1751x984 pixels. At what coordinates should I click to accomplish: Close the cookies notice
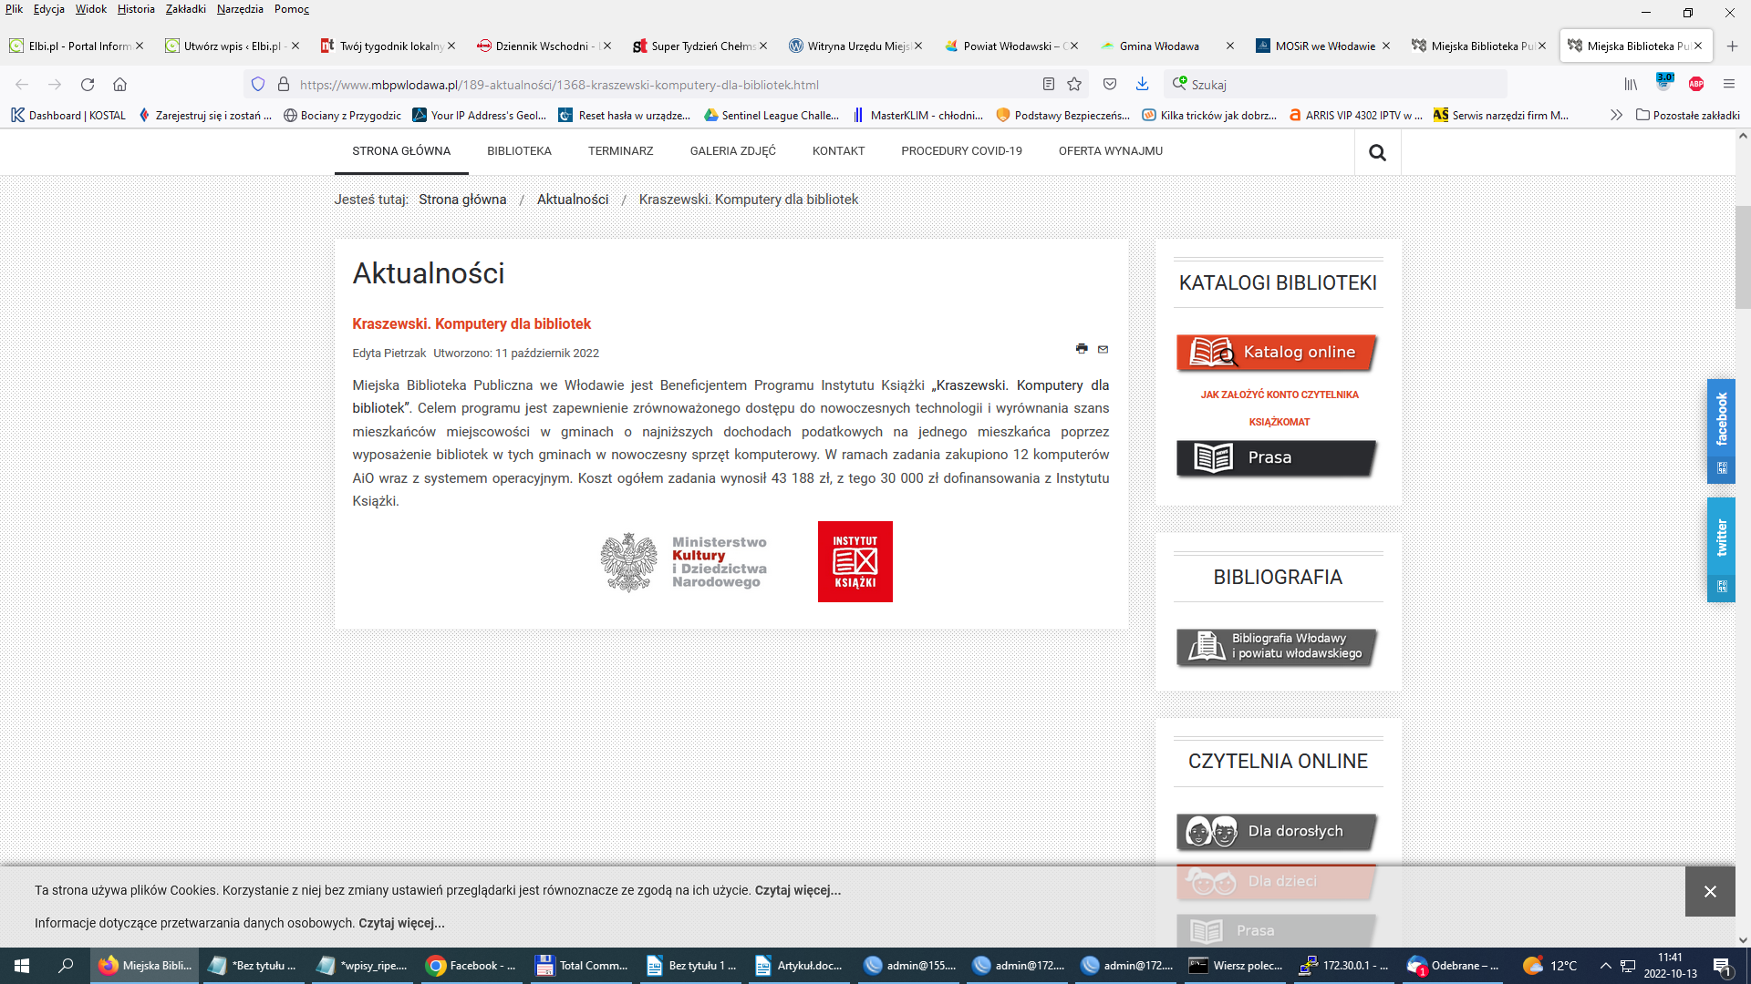tap(1710, 891)
